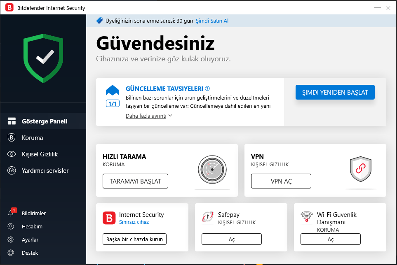Click the blue price tag icon in banner

point(99,21)
